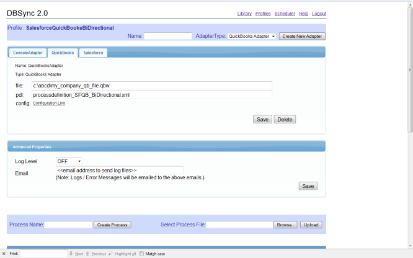Delete the QuickBooks adapter

(285, 119)
